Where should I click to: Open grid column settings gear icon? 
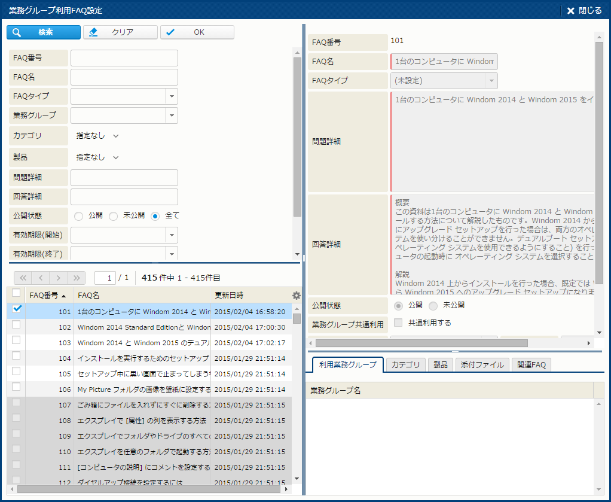(x=297, y=295)
